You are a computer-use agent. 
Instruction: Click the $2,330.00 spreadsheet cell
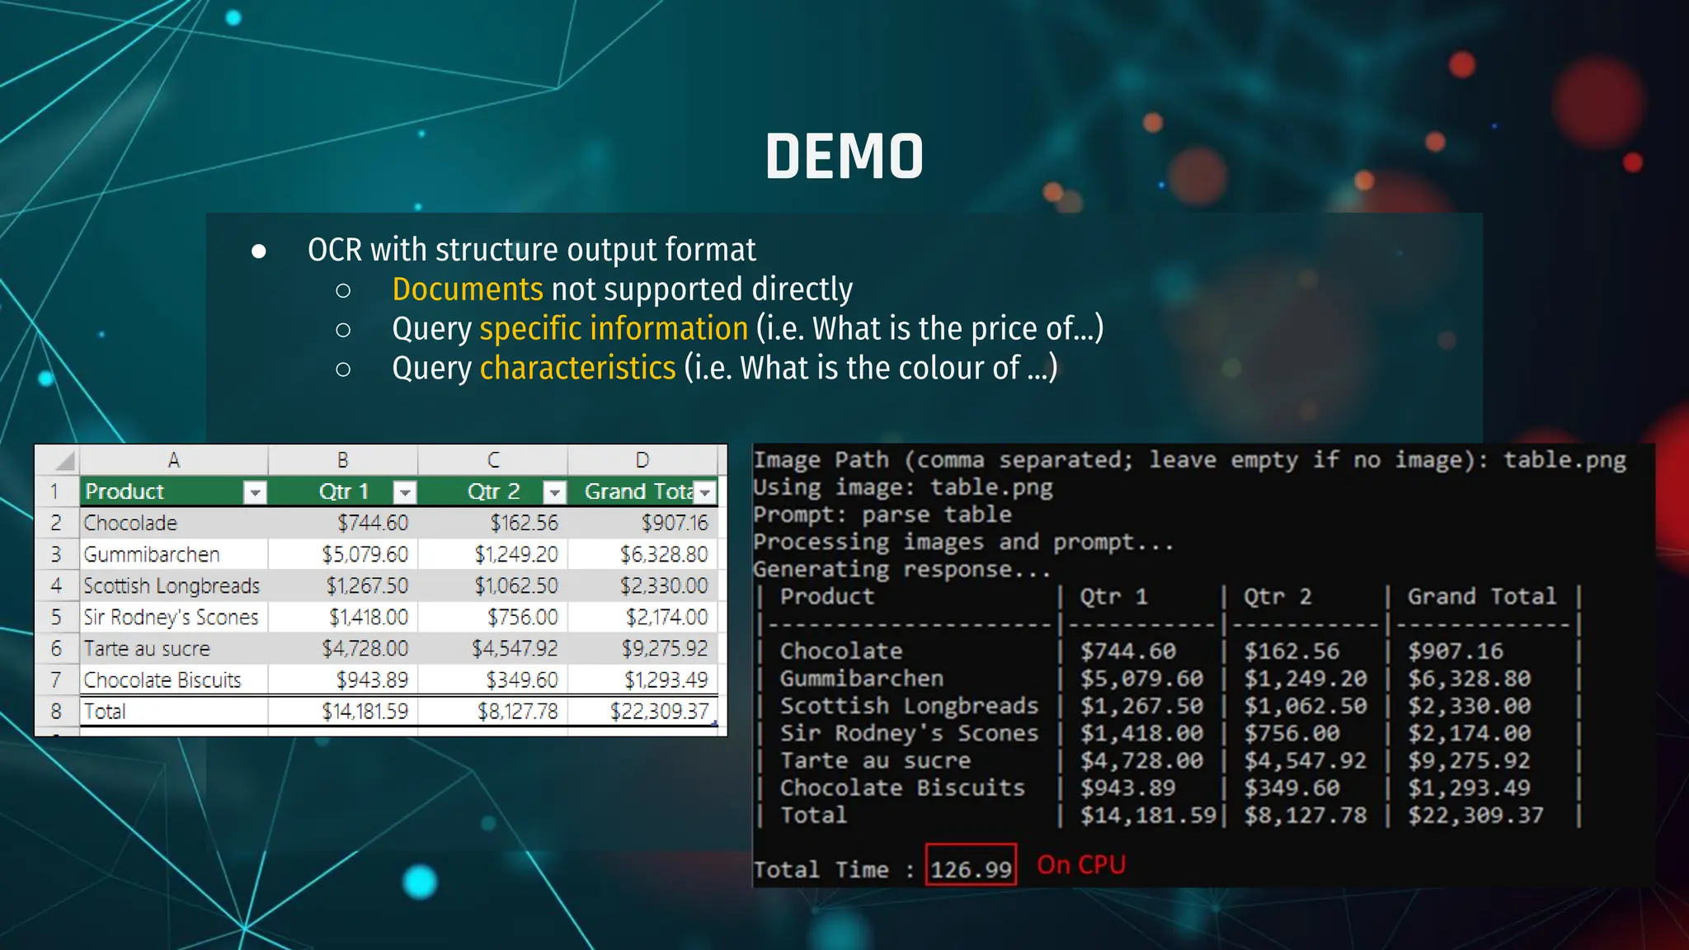[x=642, y=586]
